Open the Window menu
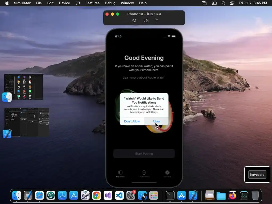Viewport: 272px width, 204px height. (127, 3)
